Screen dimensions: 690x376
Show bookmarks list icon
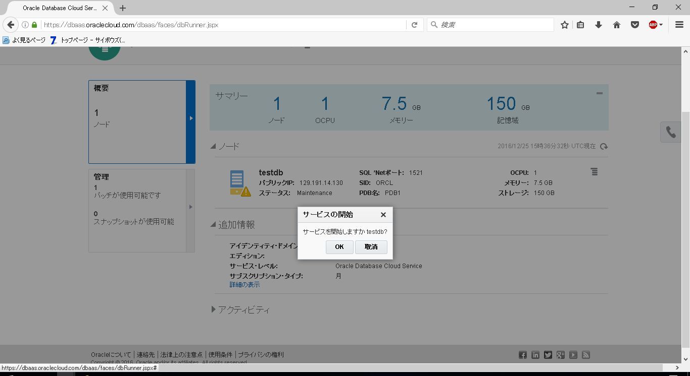point(580,25)
